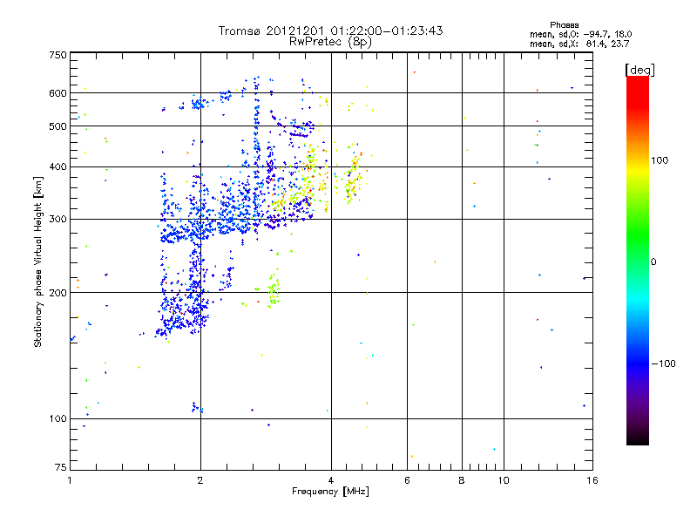Click the blue echo cluster near 100 km, 2 MHz
This screenshot has width=697, height=523.
197,408
